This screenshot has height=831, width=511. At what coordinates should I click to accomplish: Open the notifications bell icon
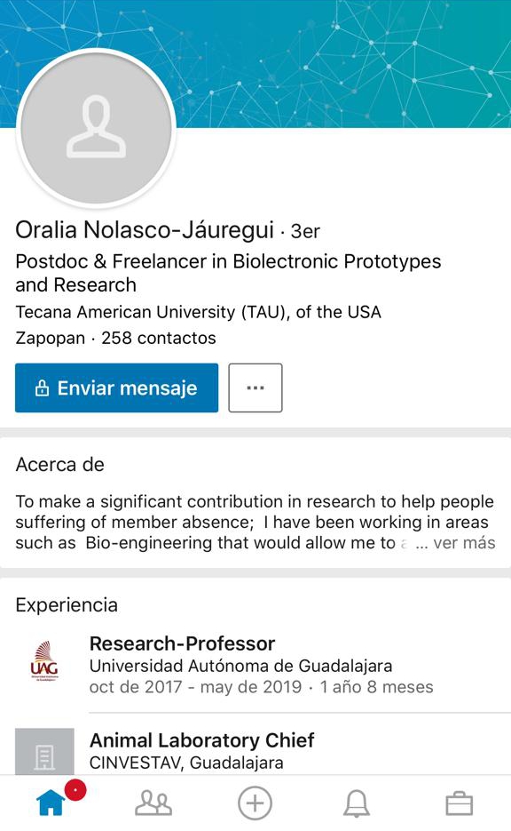357,803
